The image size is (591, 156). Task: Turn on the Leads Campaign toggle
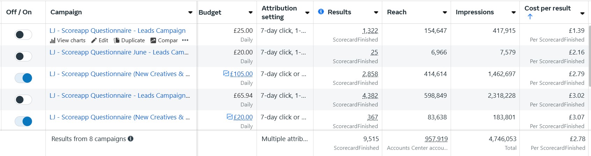point(23,35)
